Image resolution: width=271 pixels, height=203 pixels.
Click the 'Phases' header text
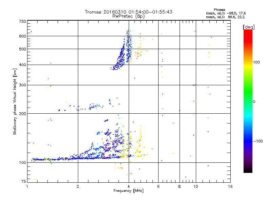219,10
